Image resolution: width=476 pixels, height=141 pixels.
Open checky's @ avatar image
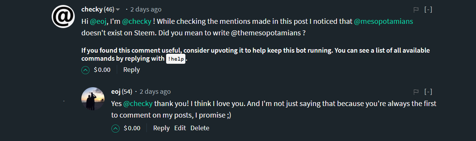pyautogui.click(x=63, y=17)
